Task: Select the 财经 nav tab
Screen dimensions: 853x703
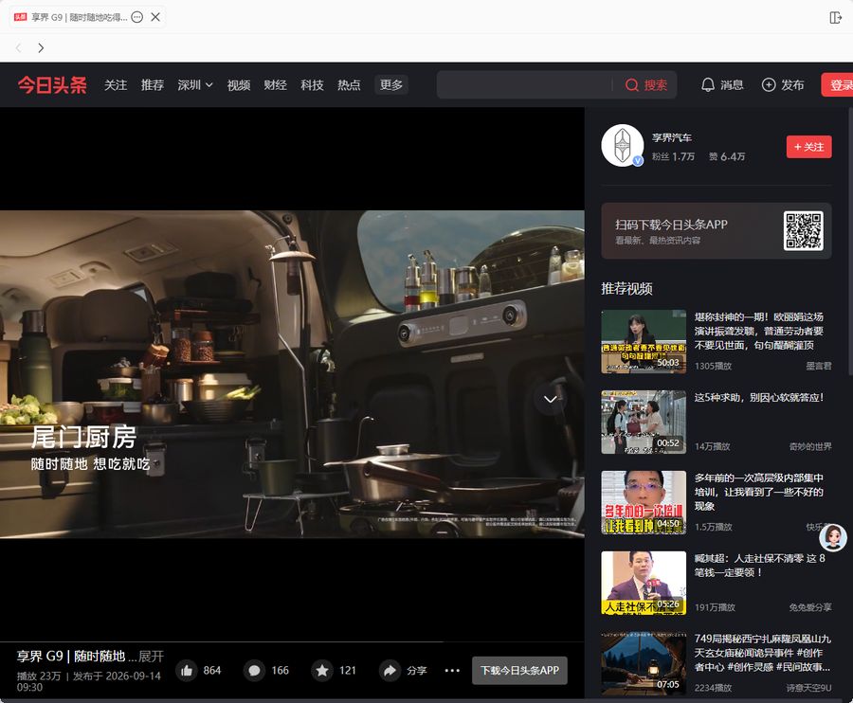Action: [275, 85]
